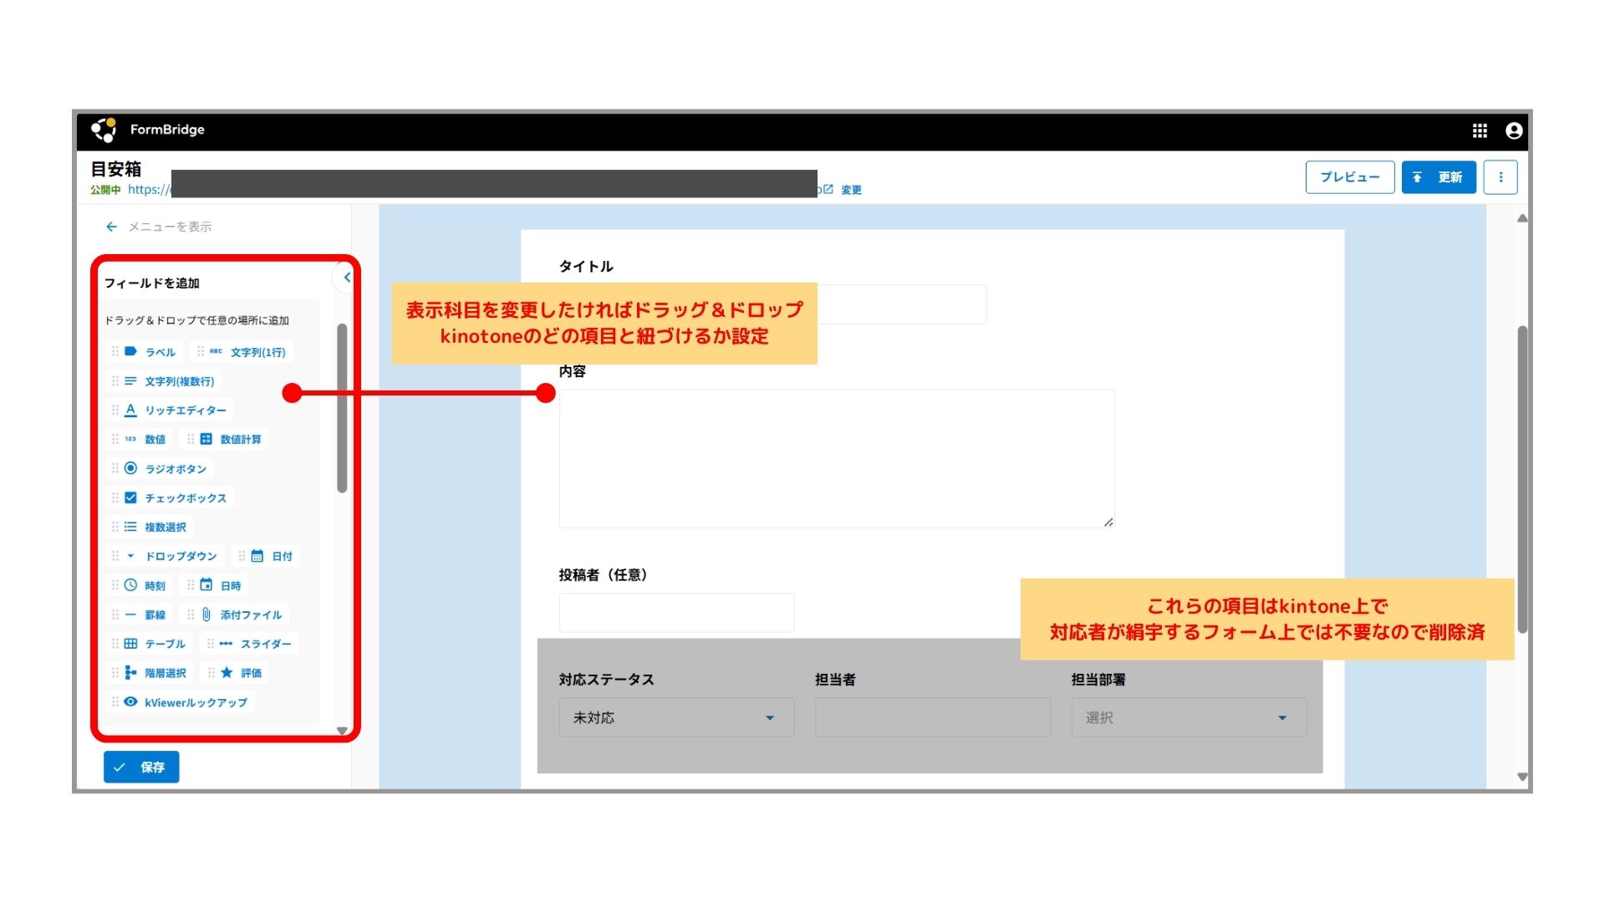Click the 保存 save button

[141, 767]
